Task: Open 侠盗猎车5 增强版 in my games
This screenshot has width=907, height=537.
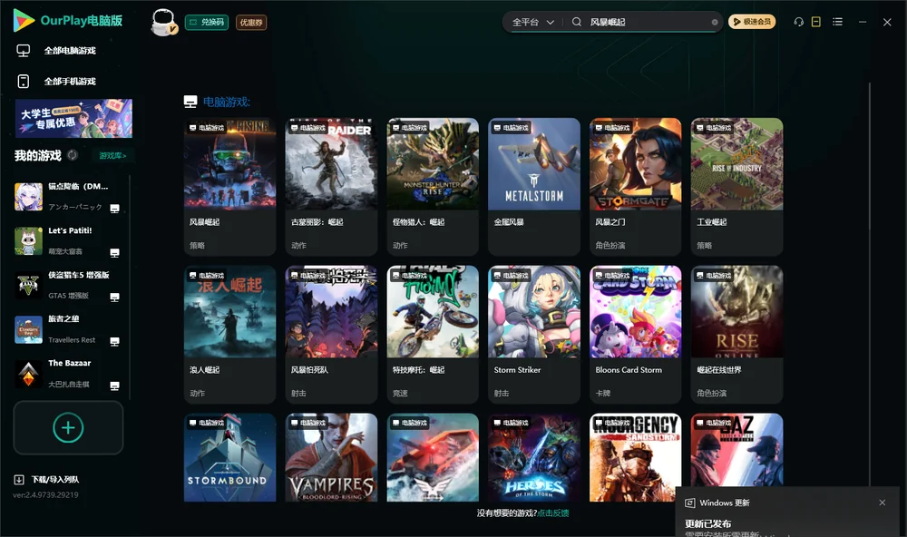Action: 68,285
